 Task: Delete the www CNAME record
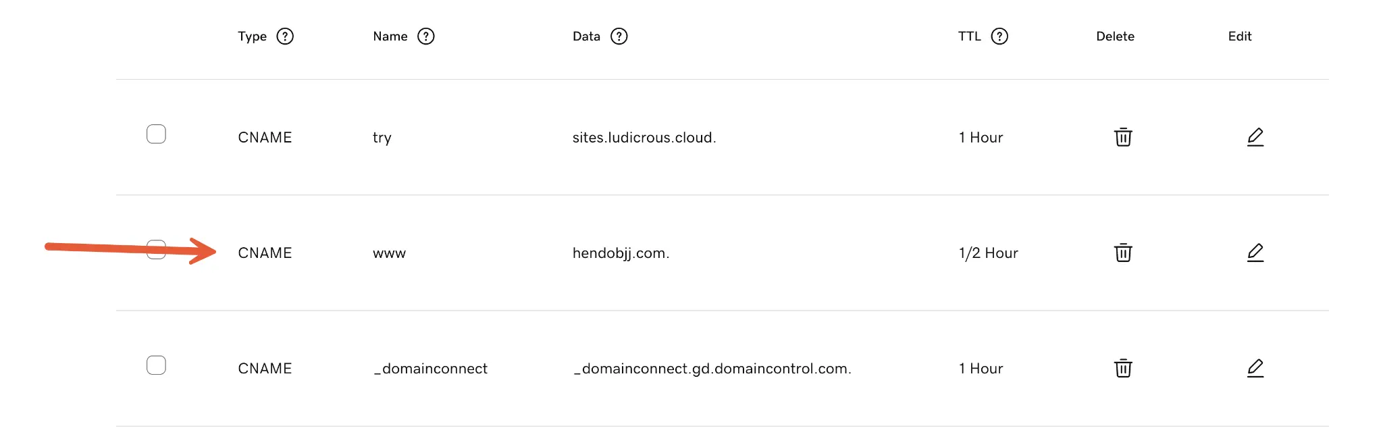coord(1123,253)
